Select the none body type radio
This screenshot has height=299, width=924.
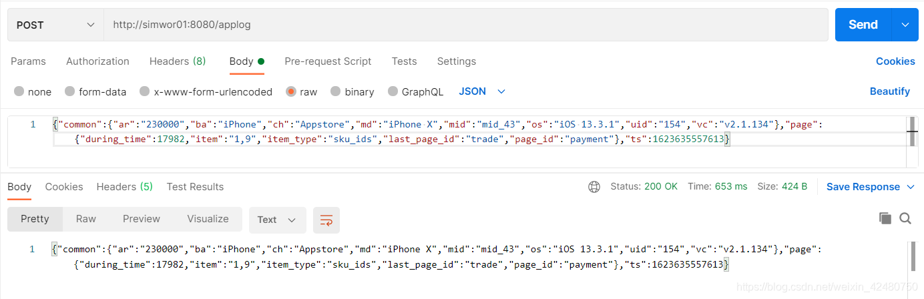pos(19,91)
